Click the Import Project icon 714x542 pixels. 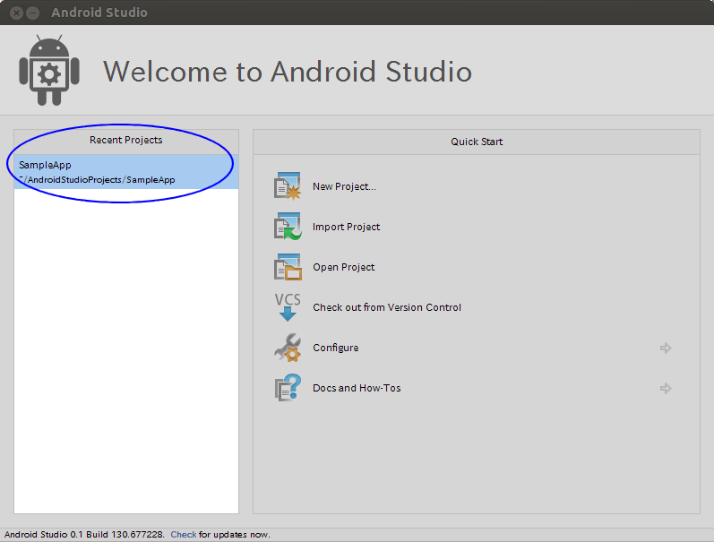(x=288, y=226)
